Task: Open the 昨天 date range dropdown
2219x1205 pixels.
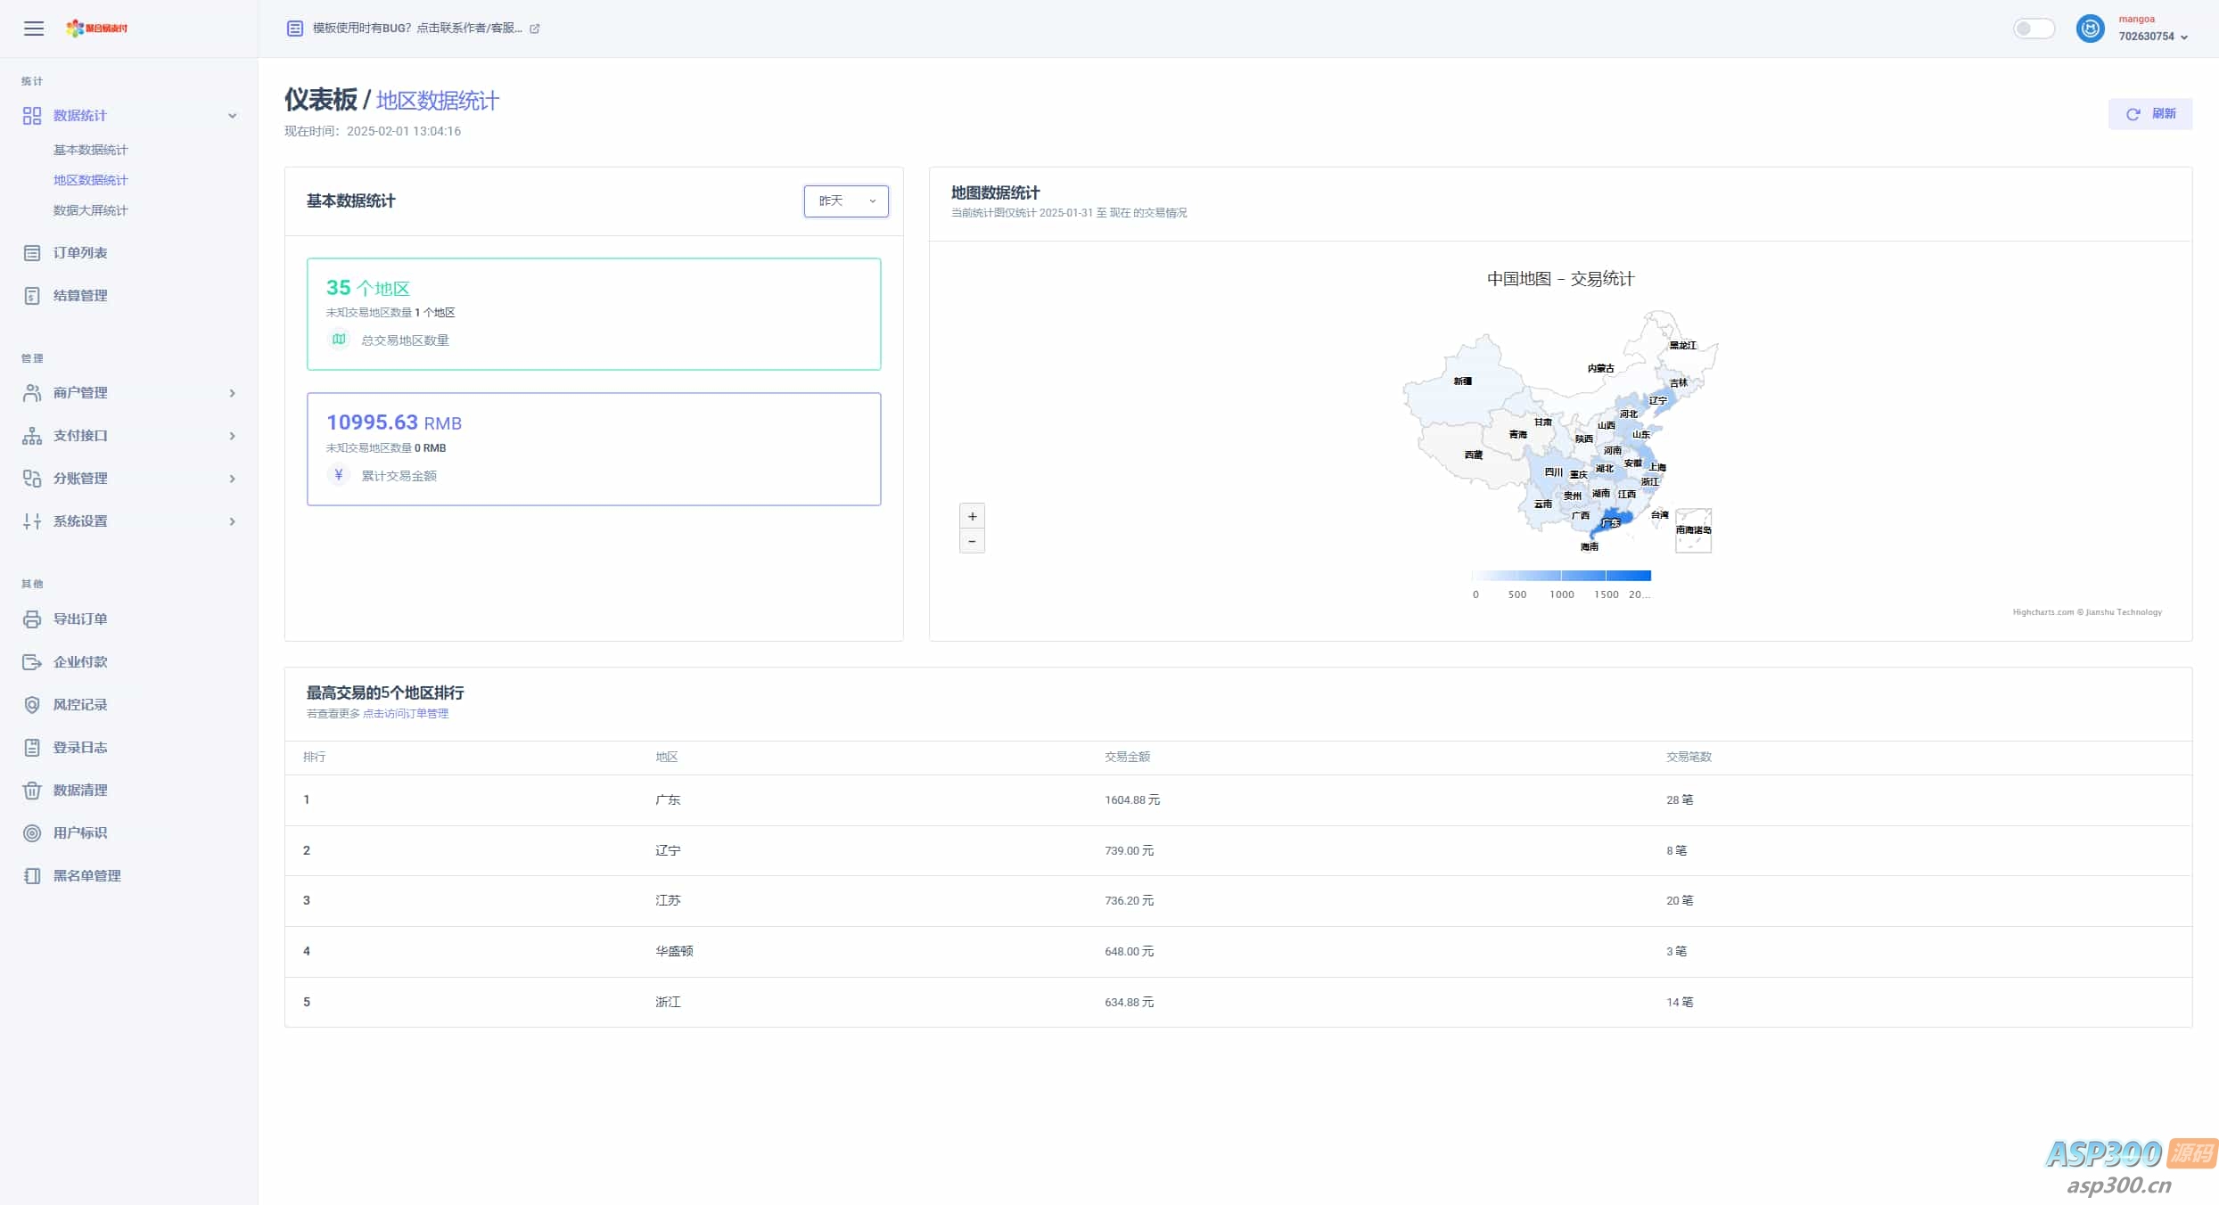Action: pos(845,201)
